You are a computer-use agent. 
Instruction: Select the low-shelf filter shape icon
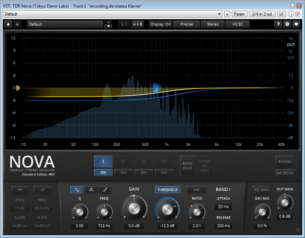[76, 189]
